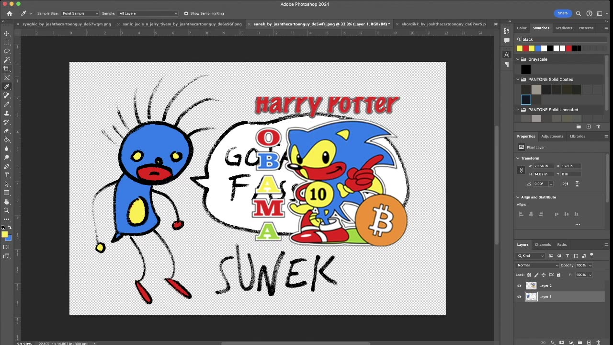Select the Paint Bucket tool
613x345 pixels.
click(x=7, y=139)
